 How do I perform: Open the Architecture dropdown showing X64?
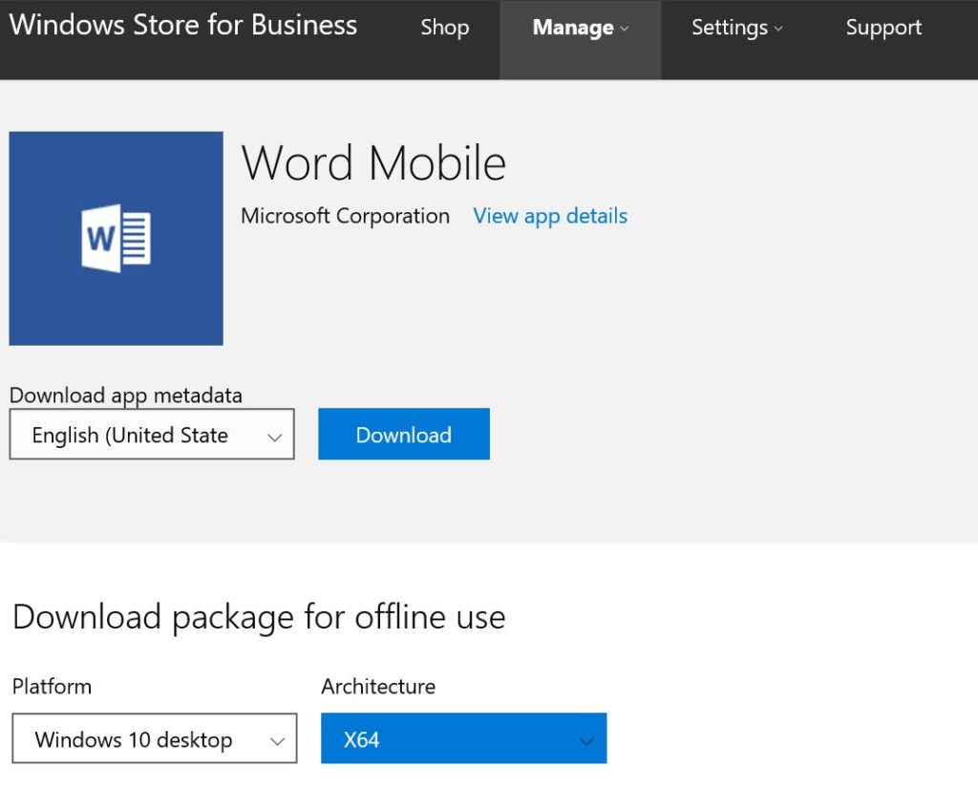[463, 738]
